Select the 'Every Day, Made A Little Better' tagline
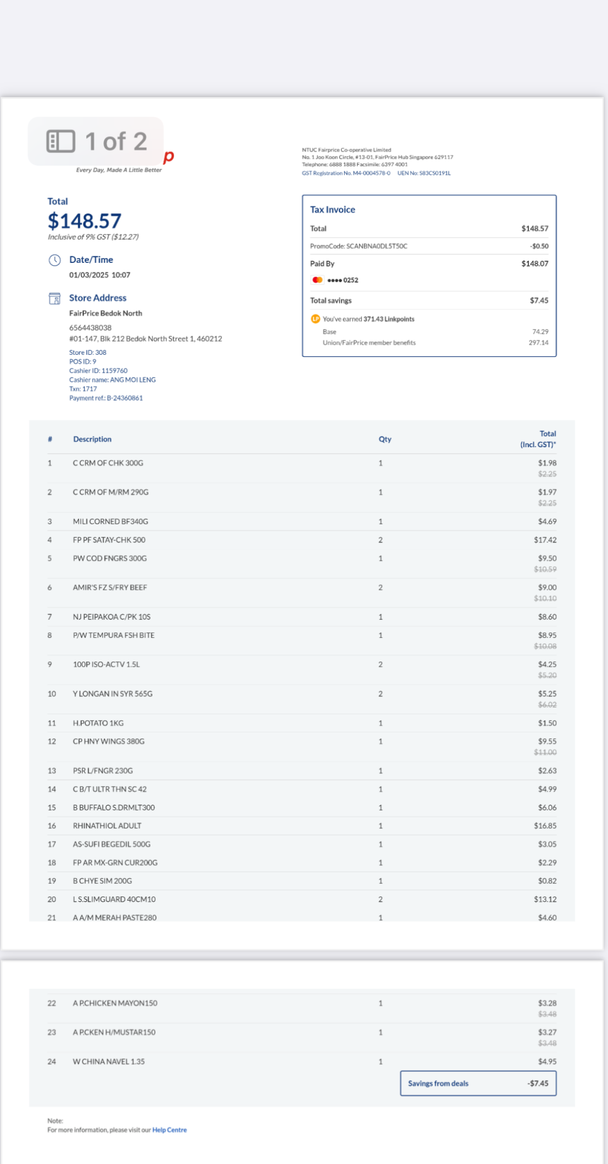The image size is (608, 1164). pyautogui.click(x=119, y=170)
